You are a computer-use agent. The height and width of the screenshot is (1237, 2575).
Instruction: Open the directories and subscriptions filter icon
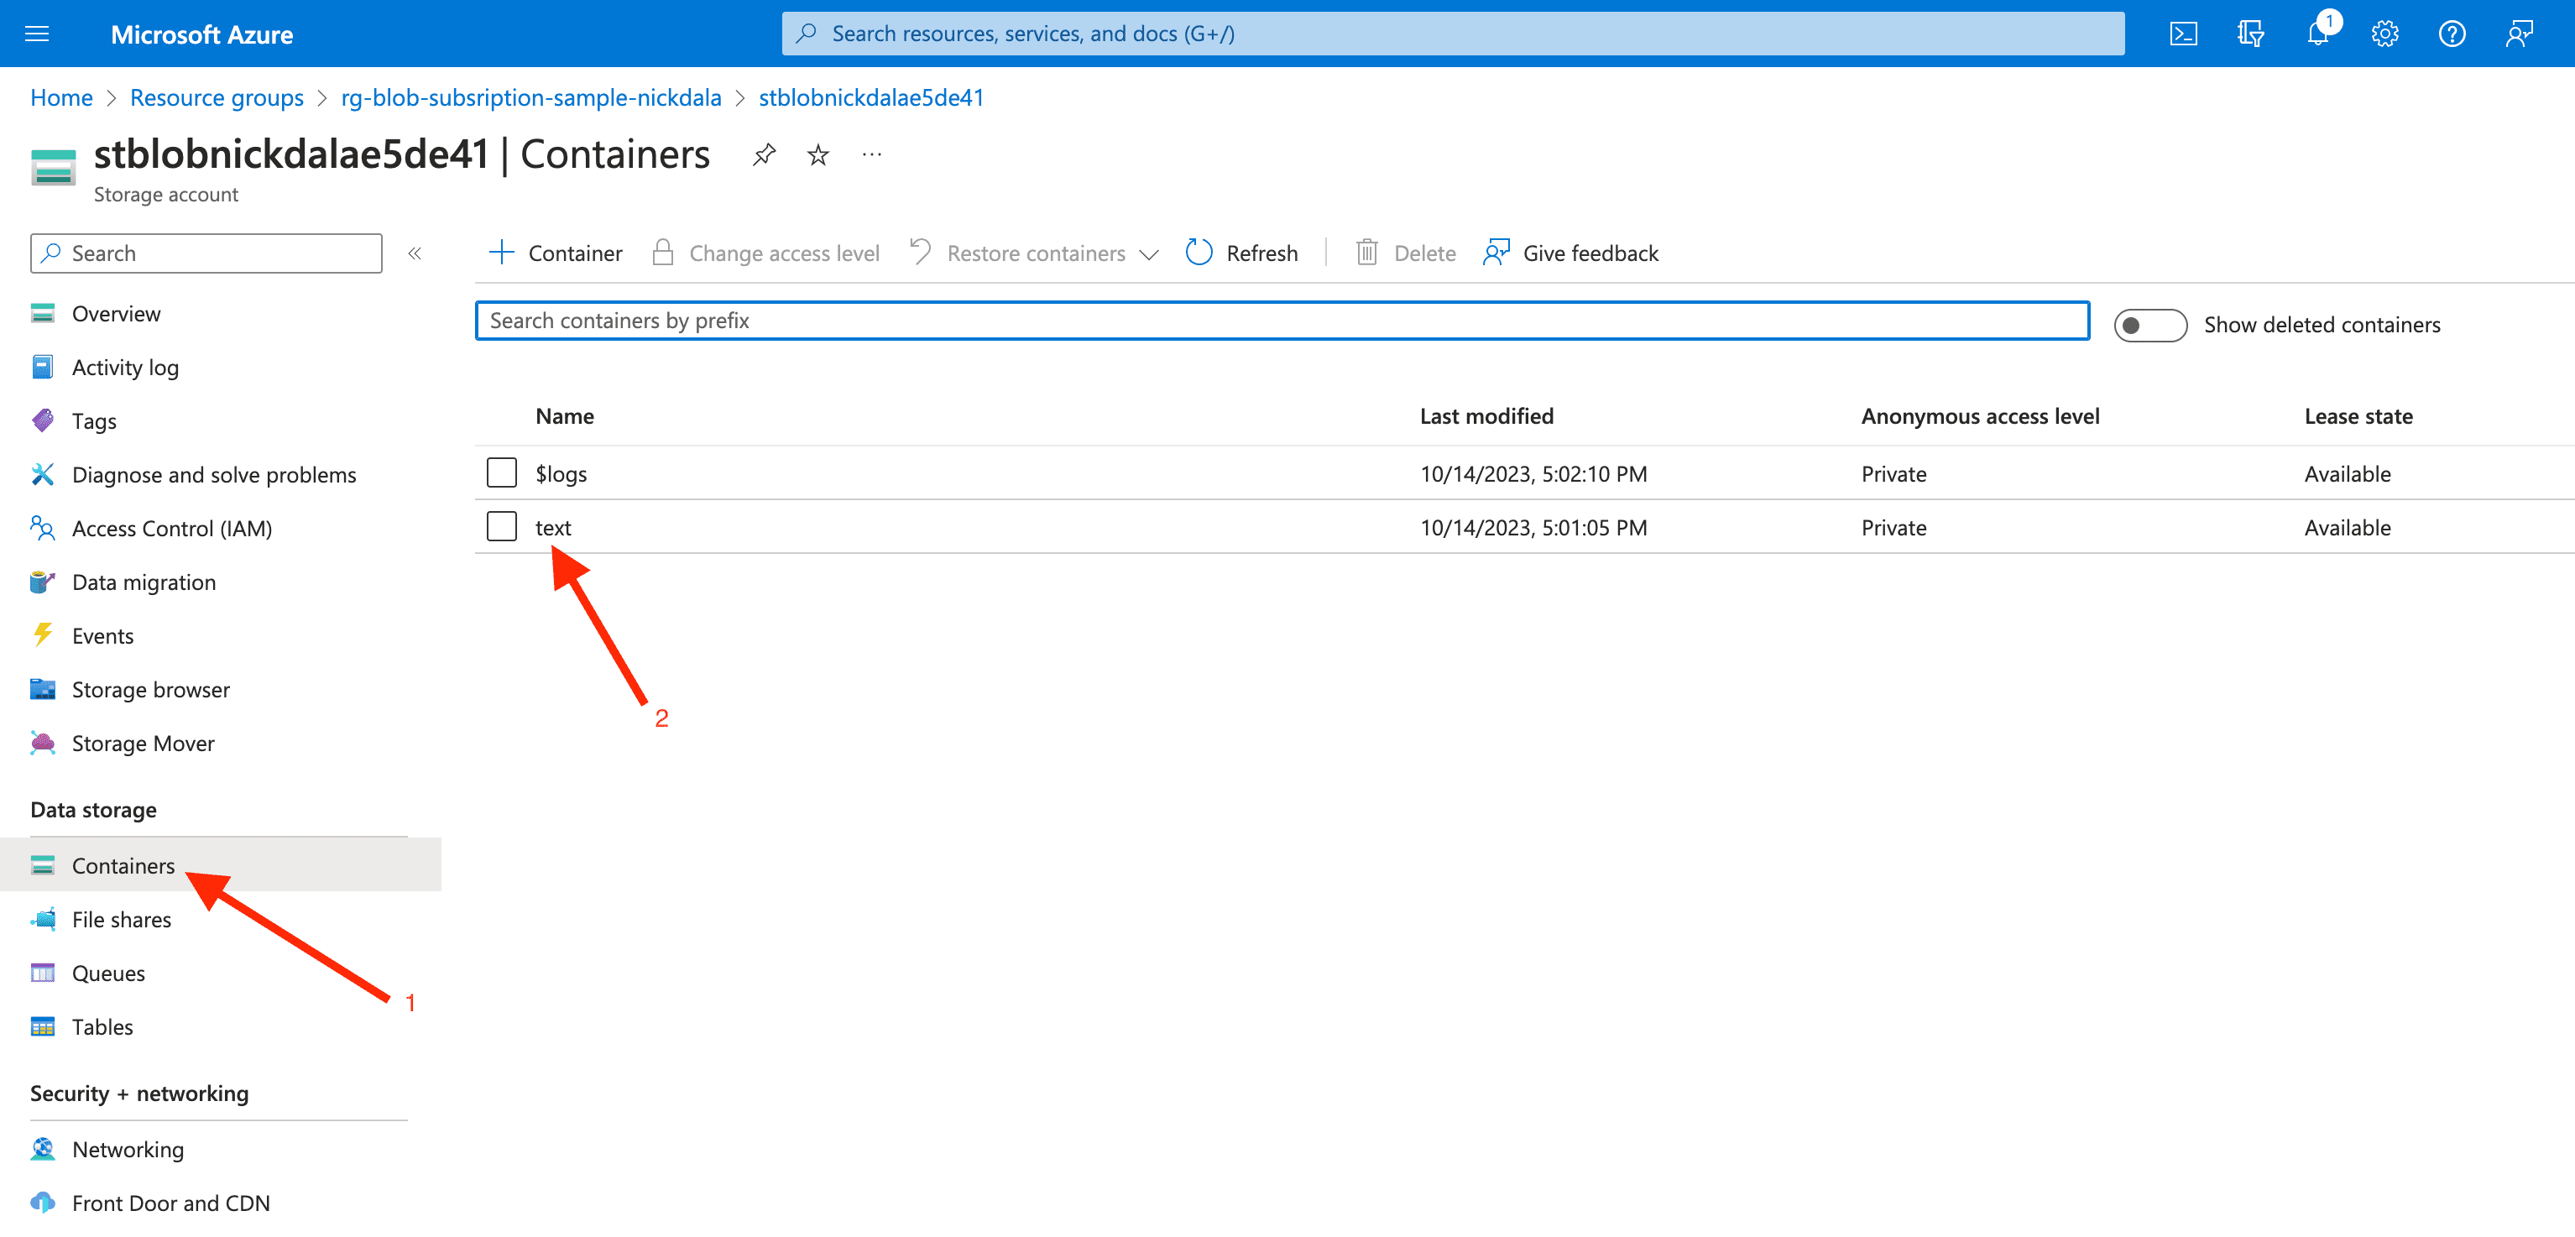(2250, 34)
